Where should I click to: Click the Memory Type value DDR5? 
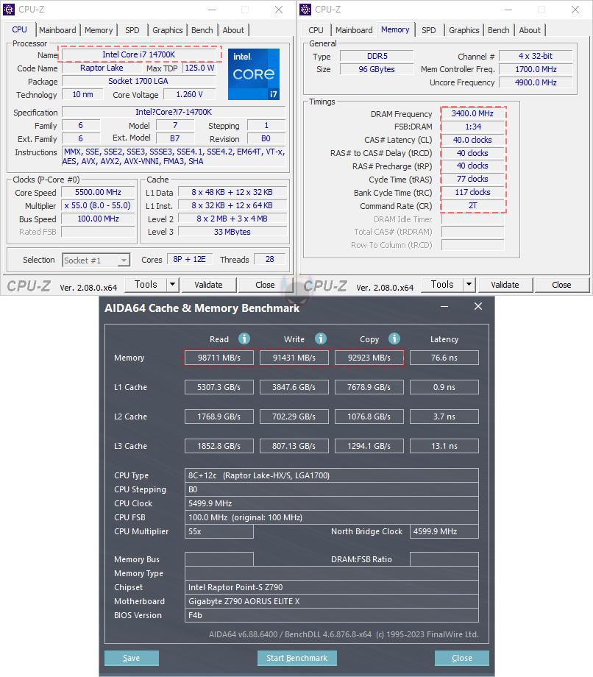pyautogui.click(x=377, y=56)
